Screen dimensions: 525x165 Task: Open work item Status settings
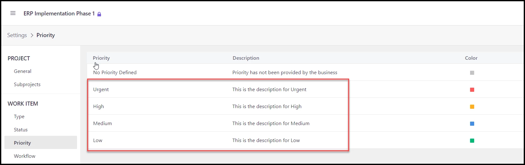click(x=21, y=130)
